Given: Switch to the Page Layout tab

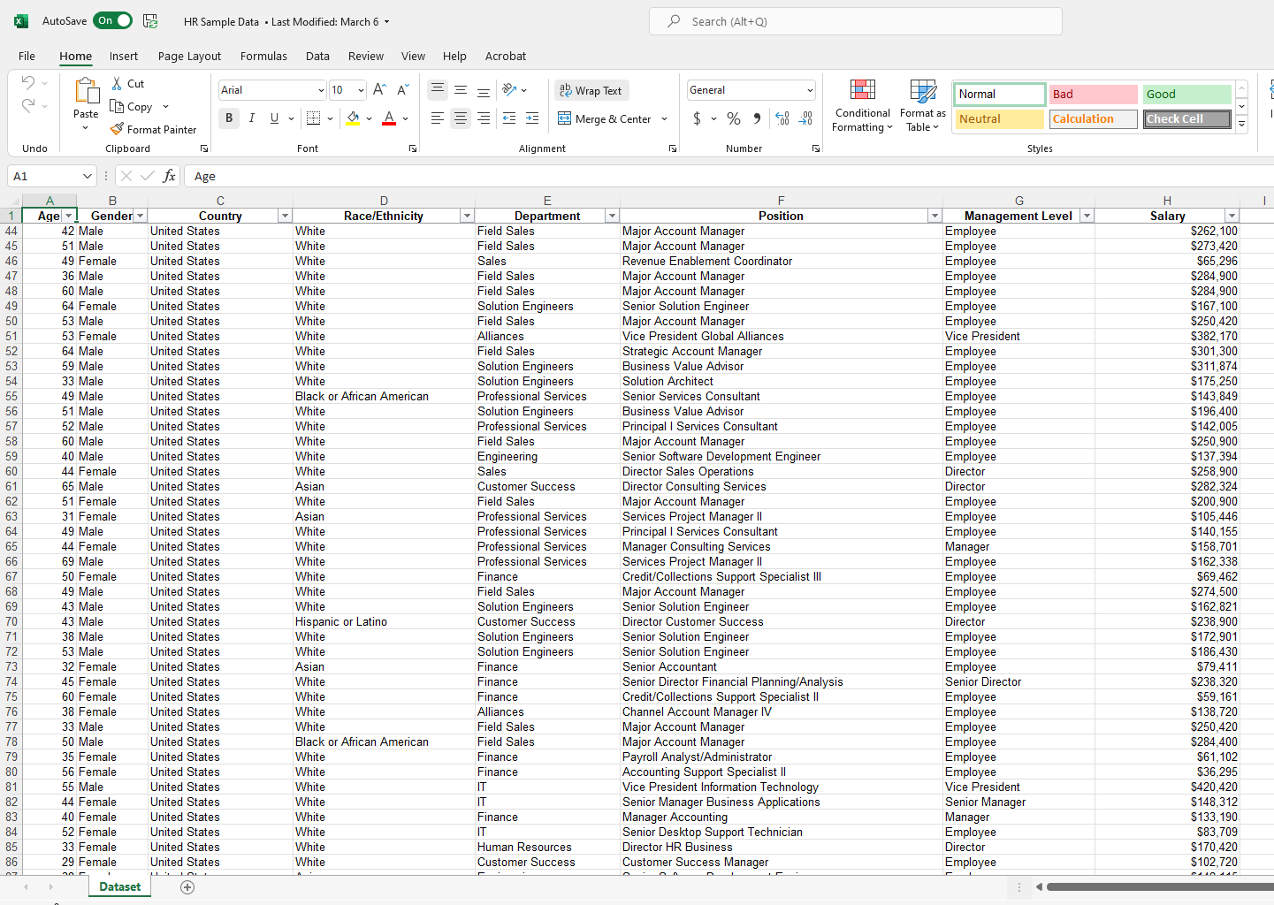Looking at the screenshot, I should 189,56.
